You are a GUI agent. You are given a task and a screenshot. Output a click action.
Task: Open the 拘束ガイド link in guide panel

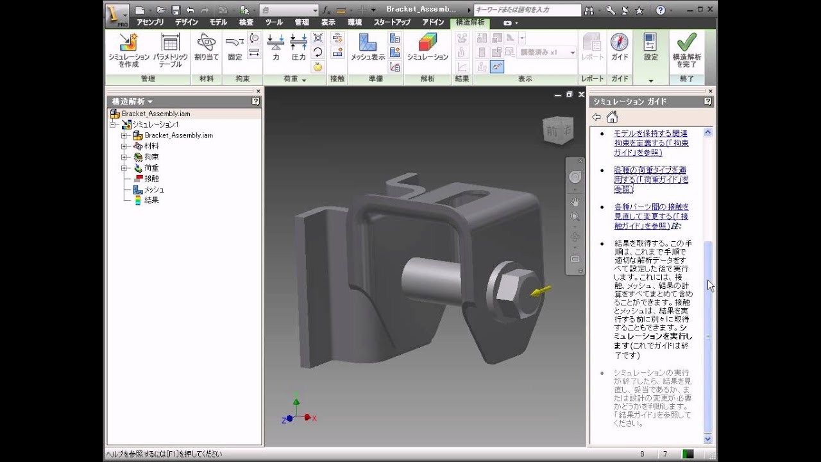pos(651,142)
